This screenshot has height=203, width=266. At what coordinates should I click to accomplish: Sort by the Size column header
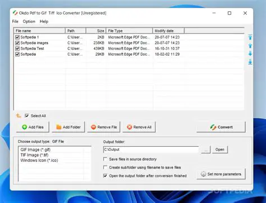(x=96, y=31)
